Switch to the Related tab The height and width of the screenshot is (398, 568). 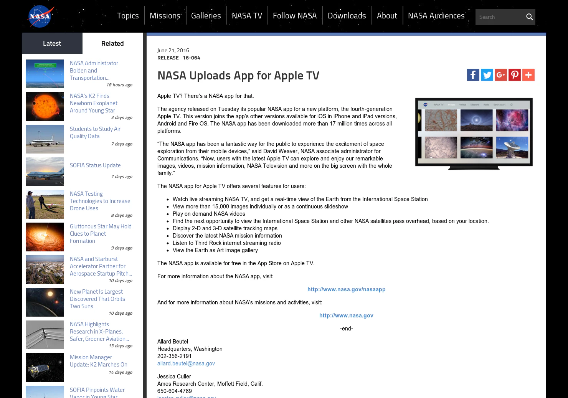(112, 43)
